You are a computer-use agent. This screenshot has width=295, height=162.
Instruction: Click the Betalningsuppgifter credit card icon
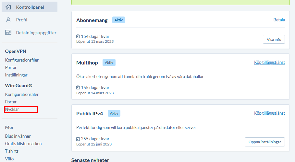8,32
